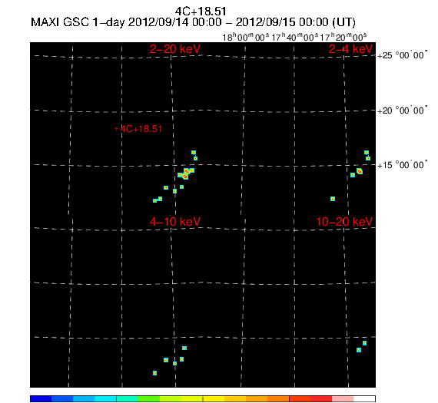Click the 4C+18.51 title text

pos(201,12)
